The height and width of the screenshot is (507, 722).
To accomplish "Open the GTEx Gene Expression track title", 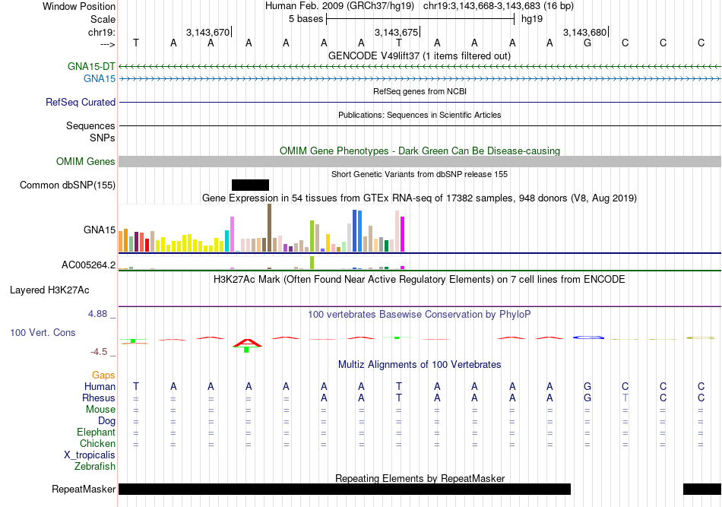I will pyautogui.click(x=420, y=198).
